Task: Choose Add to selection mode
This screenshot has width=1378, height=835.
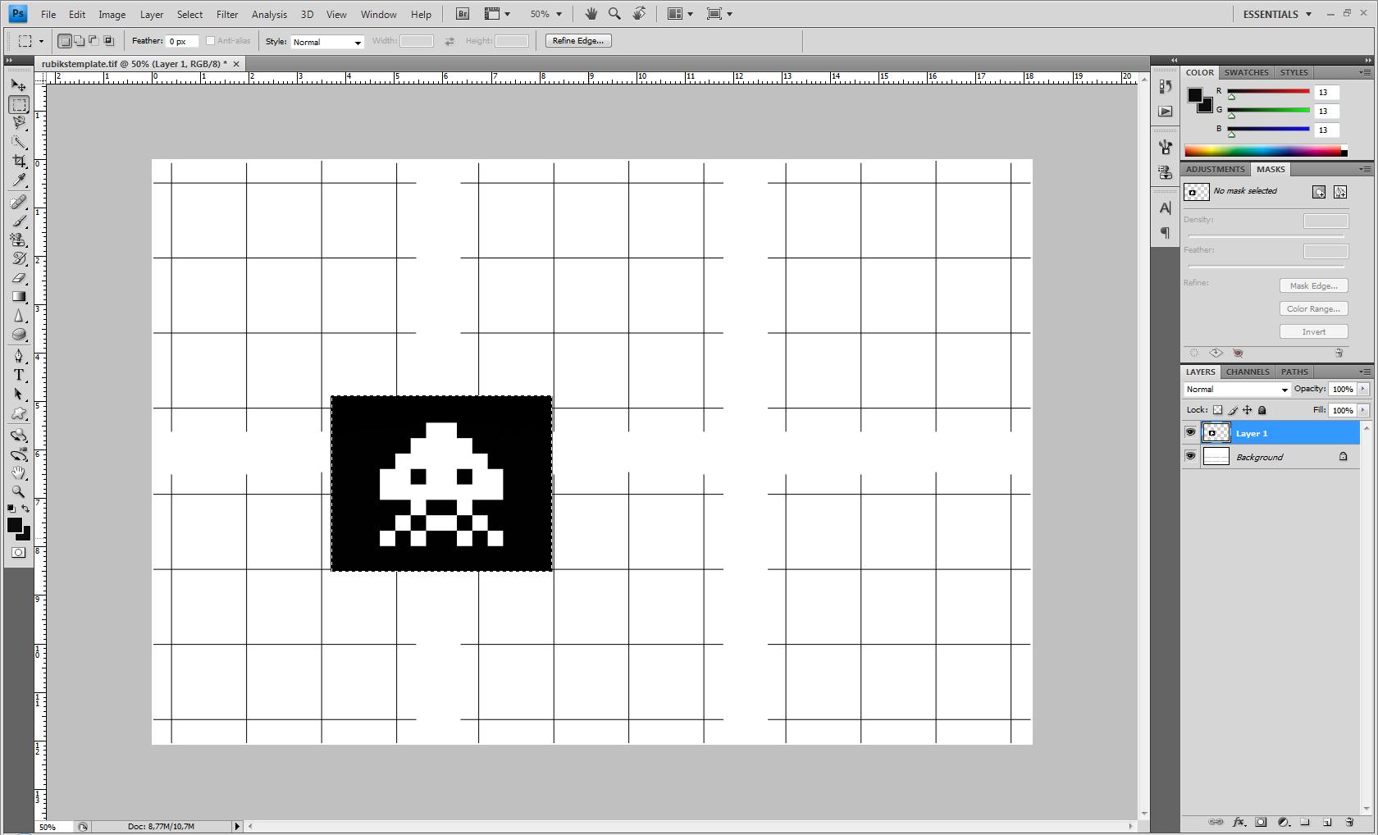Action: click(x=80, y=41)
